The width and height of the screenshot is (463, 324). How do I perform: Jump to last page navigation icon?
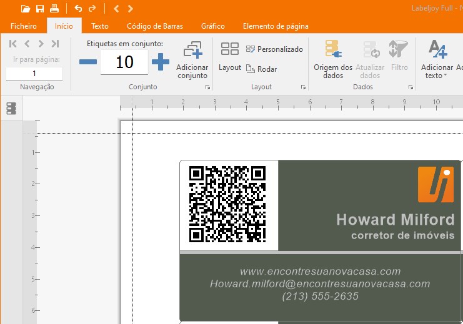[55, 44]
